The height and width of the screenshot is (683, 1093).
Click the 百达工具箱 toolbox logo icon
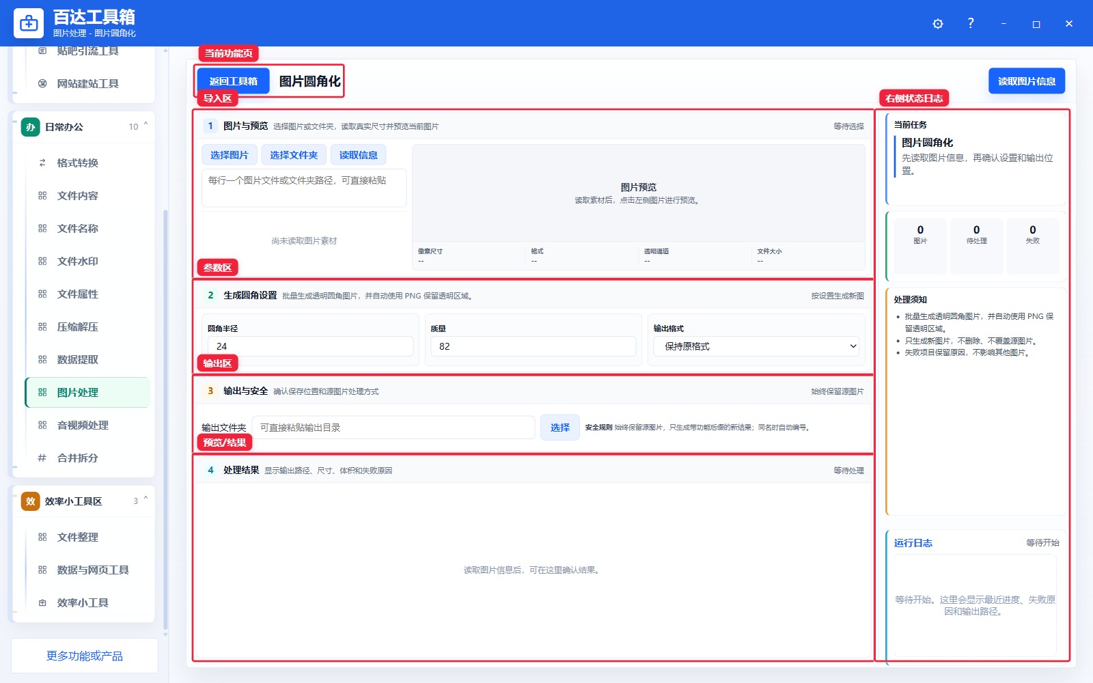(29, 23)
